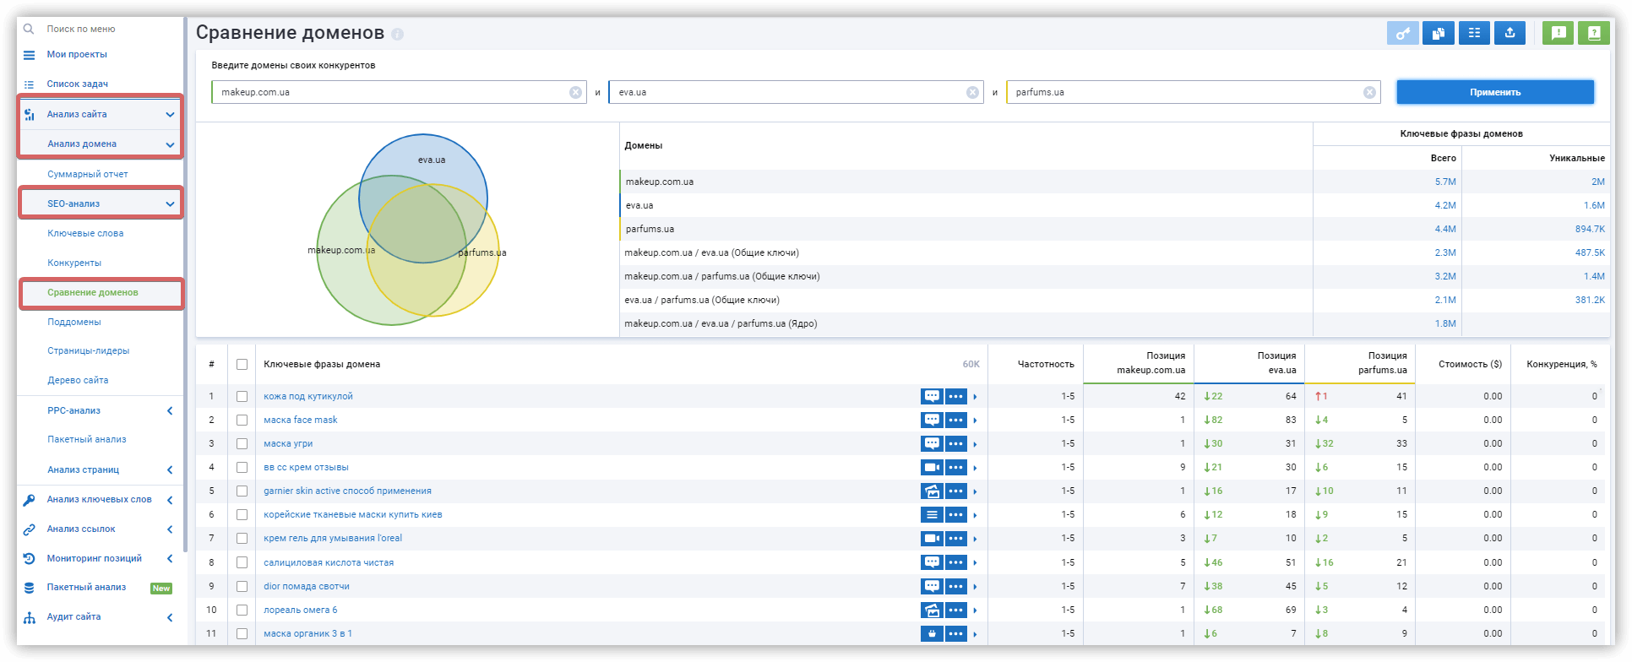Expand the Анализ ссылок chevron

(170, 529)
